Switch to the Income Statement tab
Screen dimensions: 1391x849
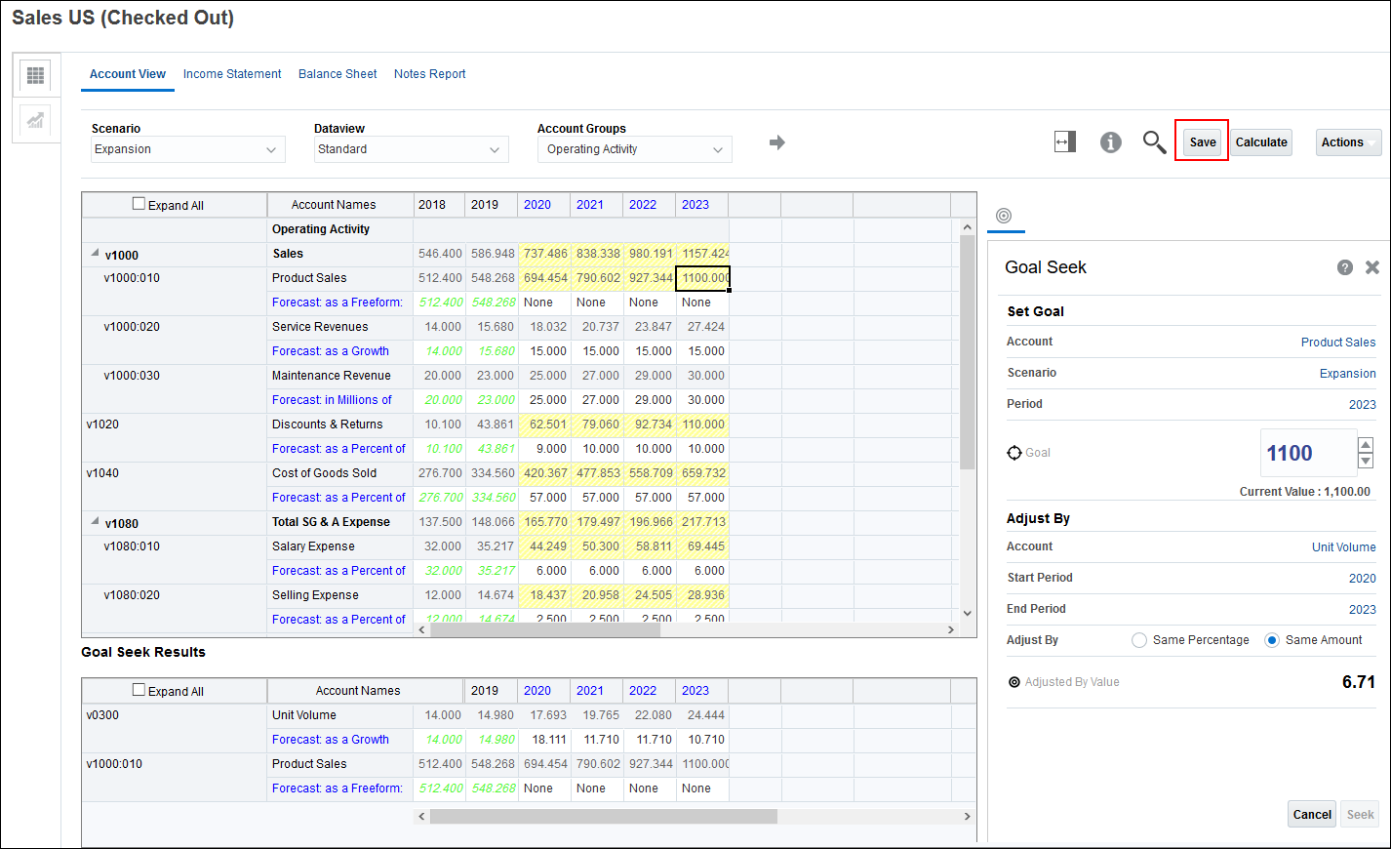pyautogui.click(x=232, y=74)
